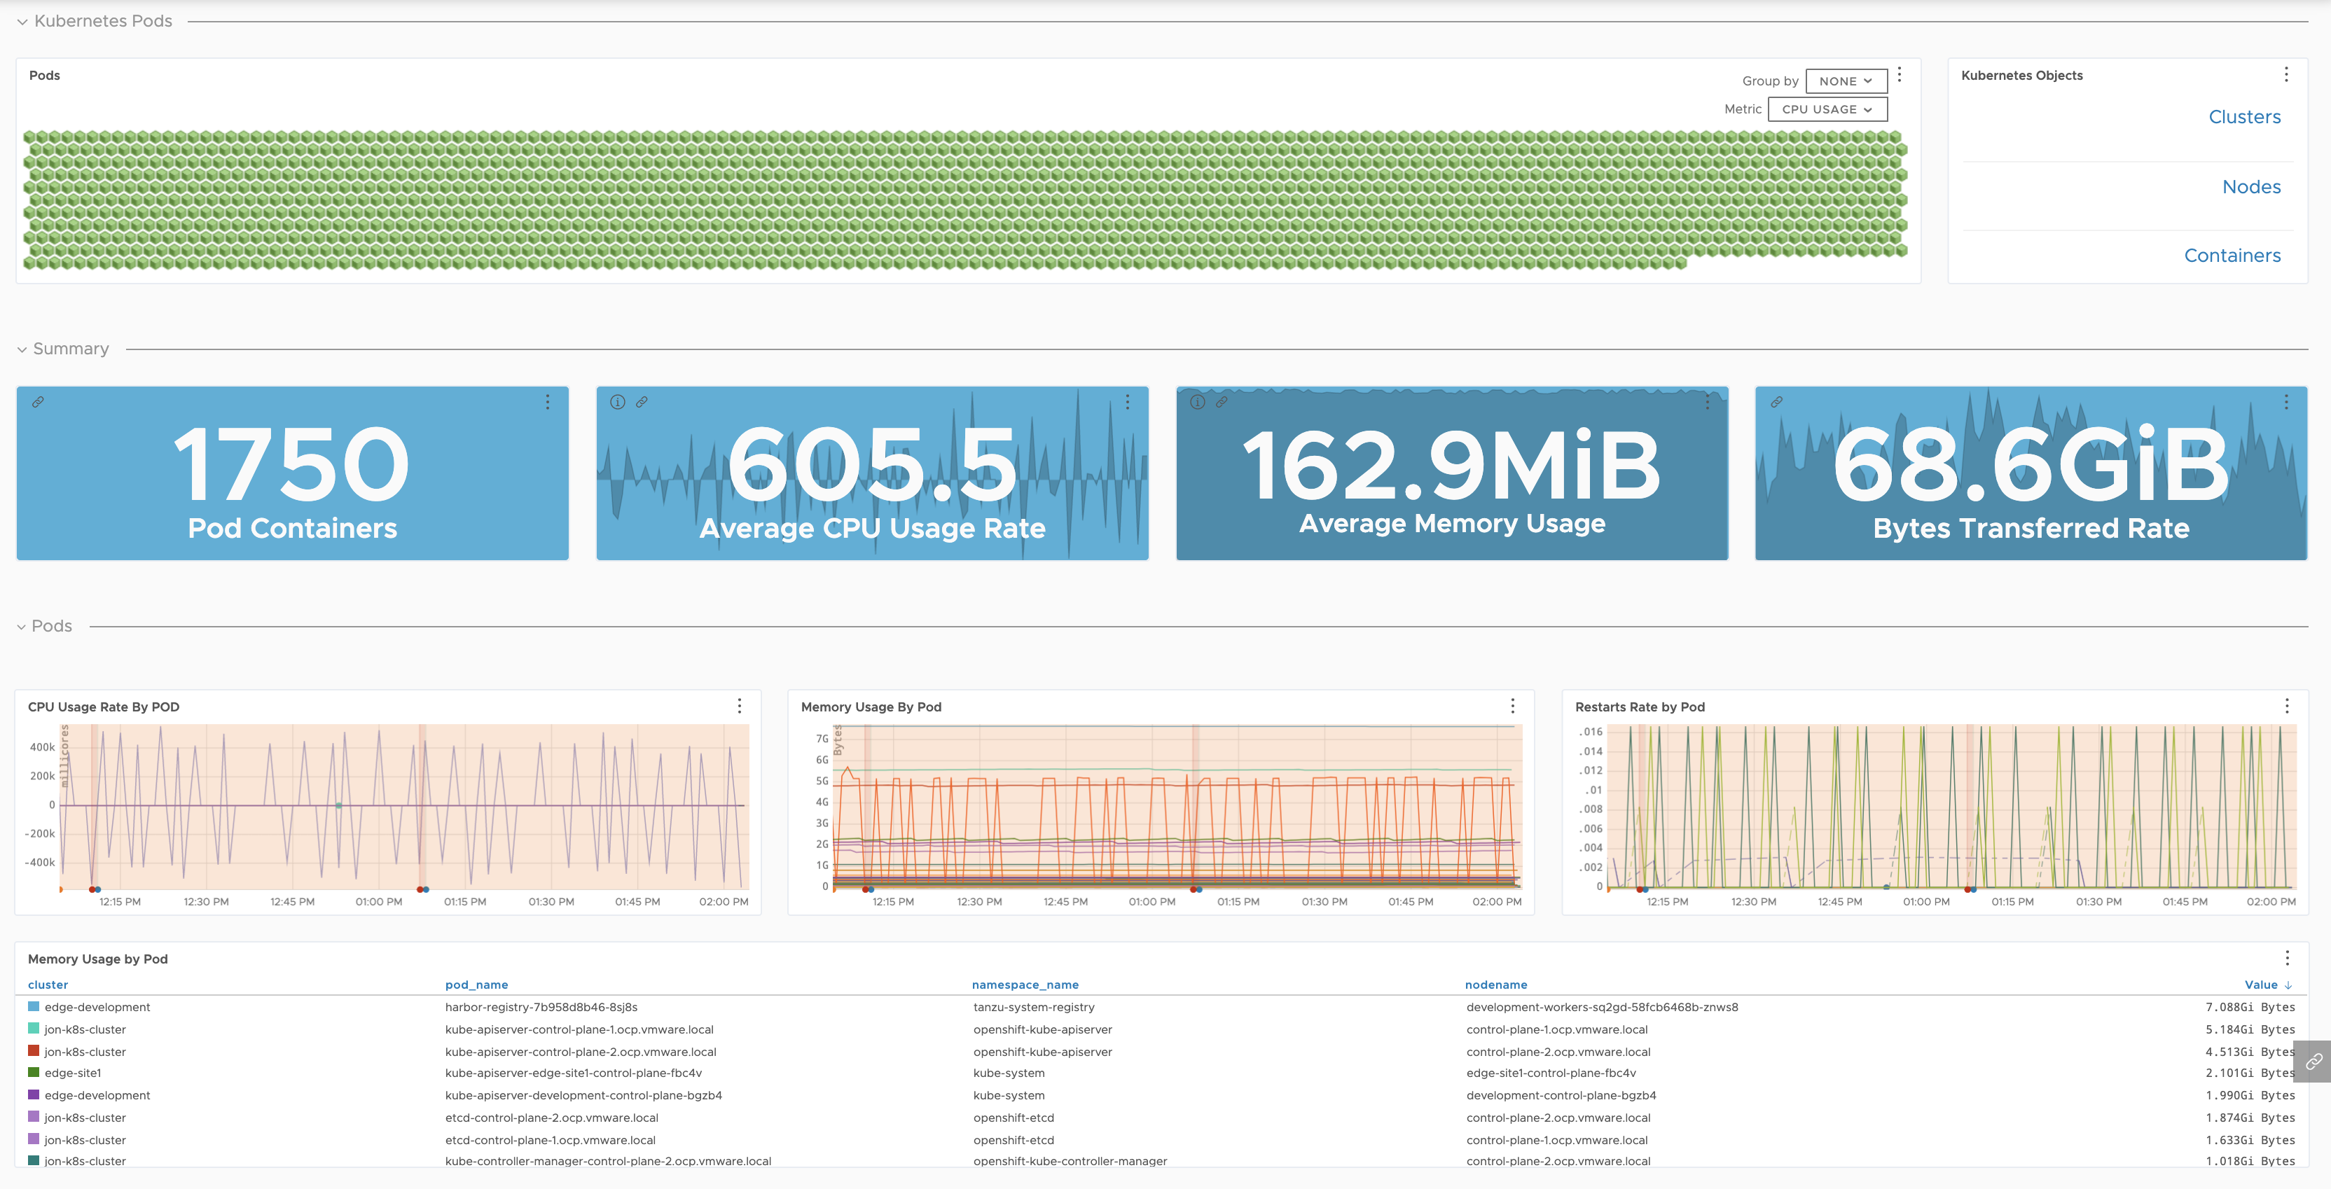Image resolution: width=2331 pixels, height=1189 pixels.
Task: Click green swatch for edge-site1 row
Action: point(34,1073)
